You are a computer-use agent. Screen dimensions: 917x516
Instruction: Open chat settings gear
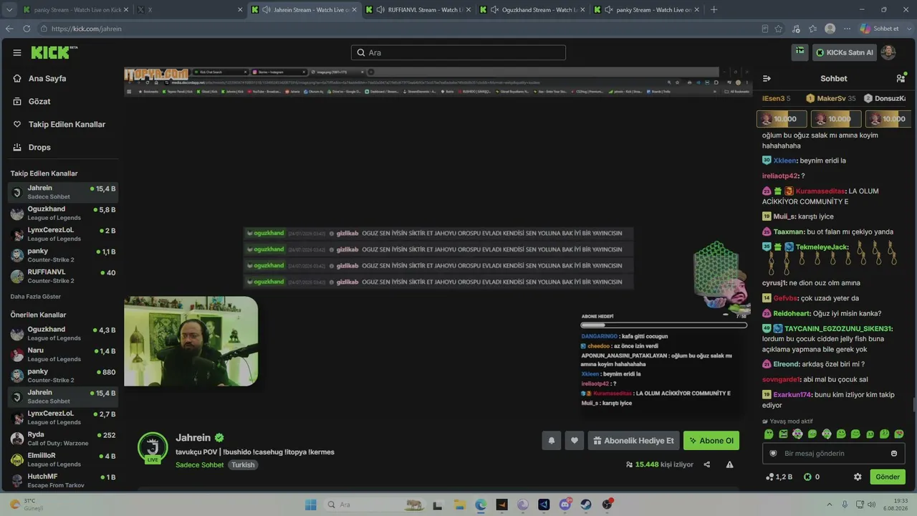click(x=858, y=477)
